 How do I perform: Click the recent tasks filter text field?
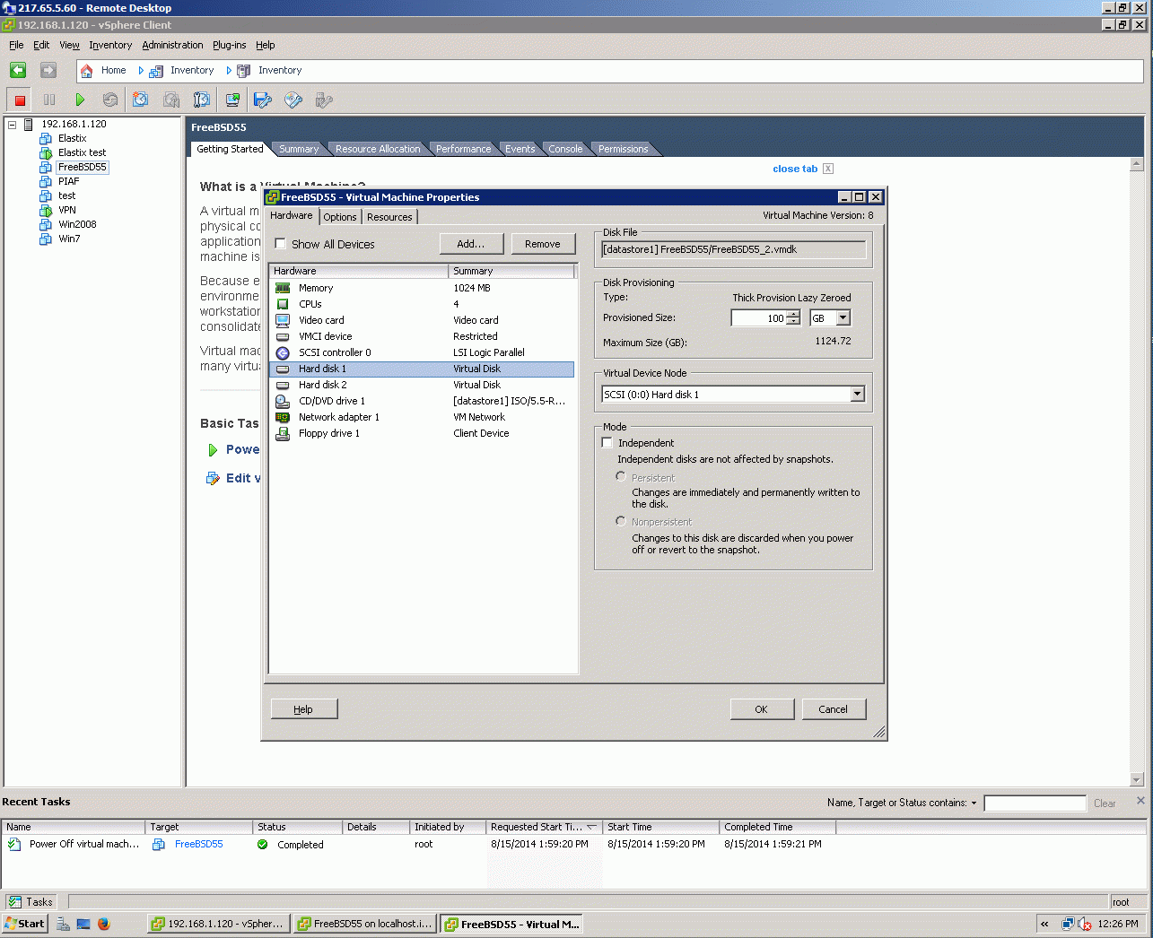[1035, 803]
